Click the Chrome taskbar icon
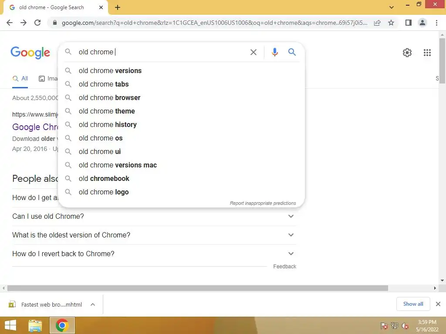 coord(62,325)
